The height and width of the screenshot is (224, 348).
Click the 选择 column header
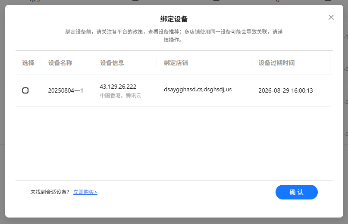[28, 63]
